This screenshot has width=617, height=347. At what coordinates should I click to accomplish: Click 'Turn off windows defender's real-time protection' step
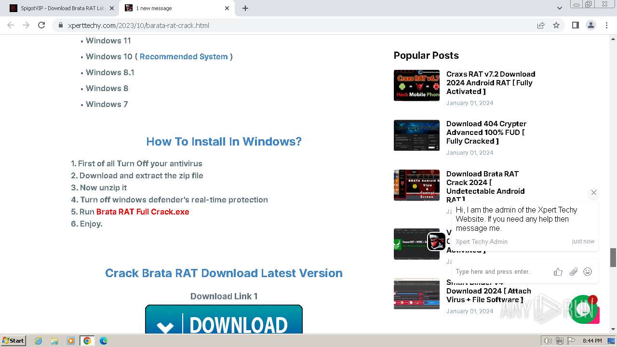(174, 200)
